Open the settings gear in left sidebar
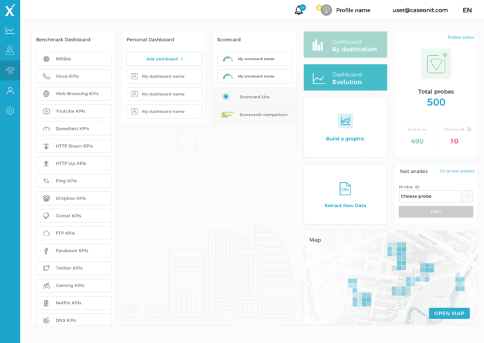This screenshot has width=484, height=343. point(10,110)
